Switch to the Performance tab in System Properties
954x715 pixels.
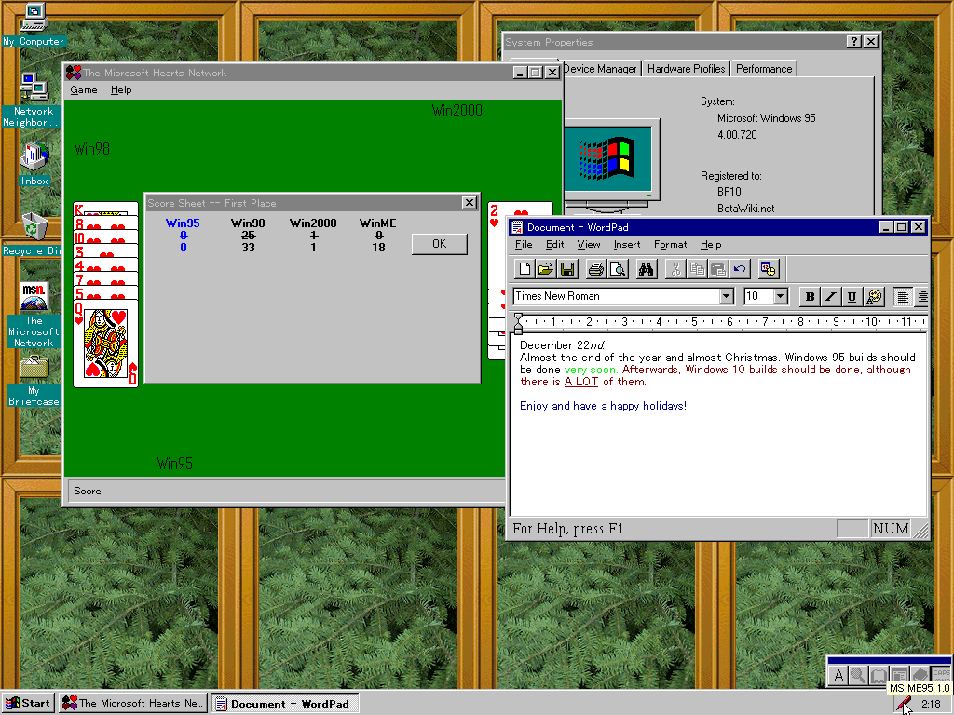(x=764, y=69)
